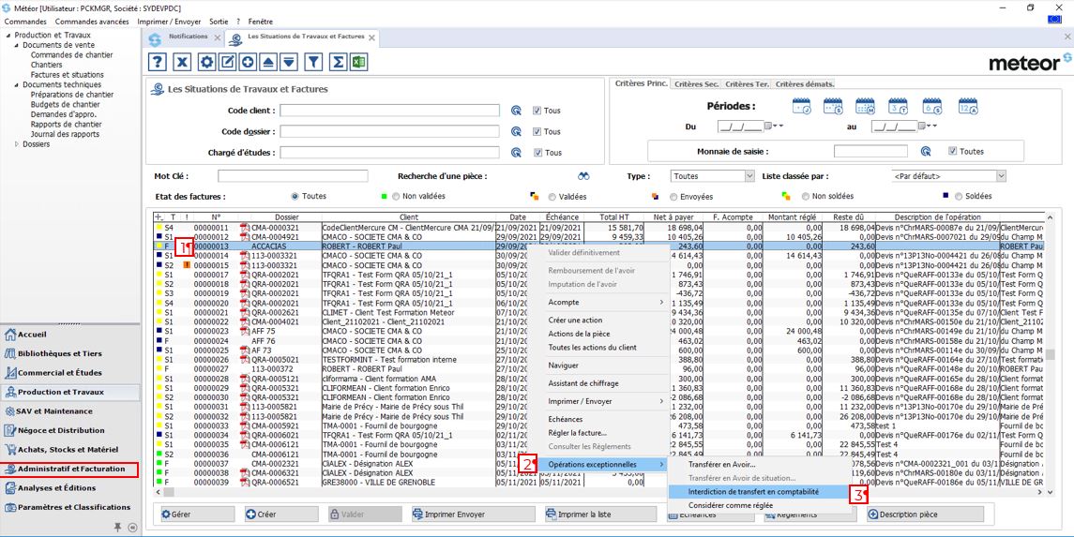Select the Non soldées radio button

coord(806,196)
